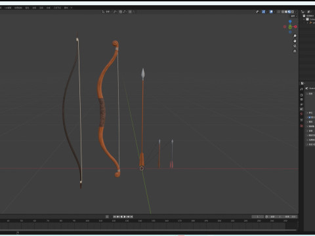Click the current frame number field
The image size is (315, 236).
(257, 216)
